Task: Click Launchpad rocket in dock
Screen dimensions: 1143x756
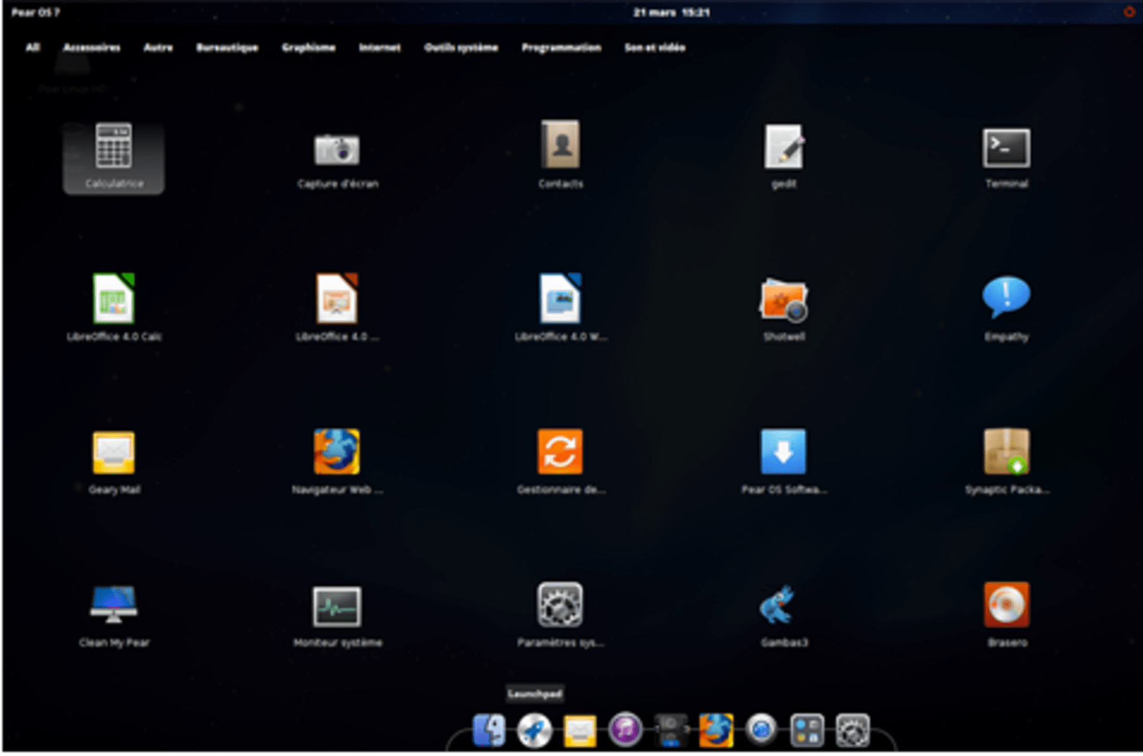Action: (x=534, y=730)
